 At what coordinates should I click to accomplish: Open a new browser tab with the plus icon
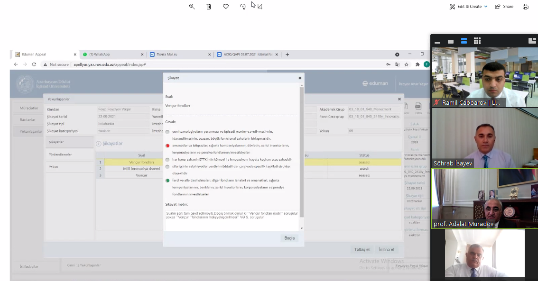287,54
